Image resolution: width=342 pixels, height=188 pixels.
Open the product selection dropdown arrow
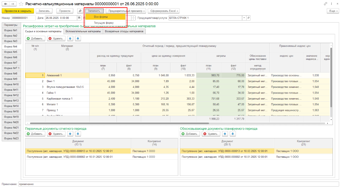pyautogui.click(x=244, y=18)
